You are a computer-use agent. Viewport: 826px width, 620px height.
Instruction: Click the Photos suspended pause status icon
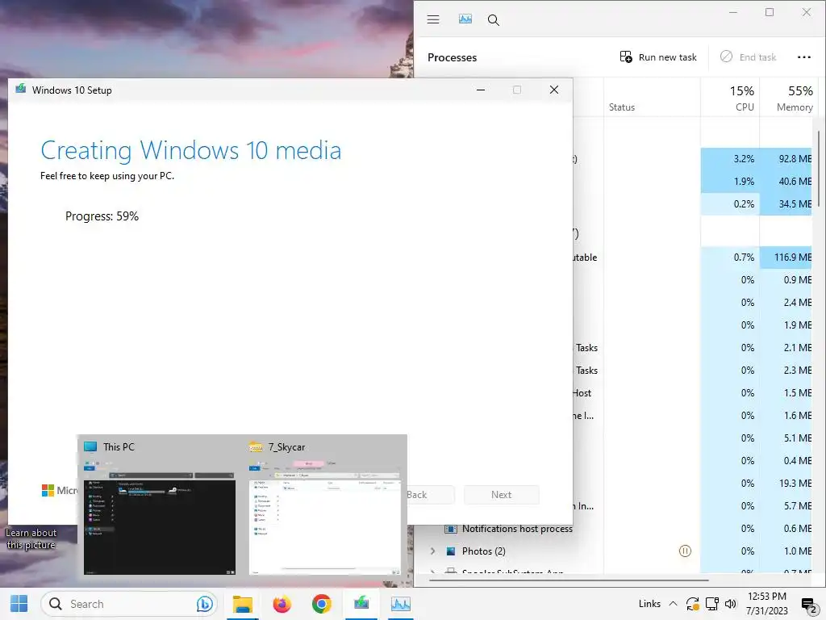pos(684,551)
